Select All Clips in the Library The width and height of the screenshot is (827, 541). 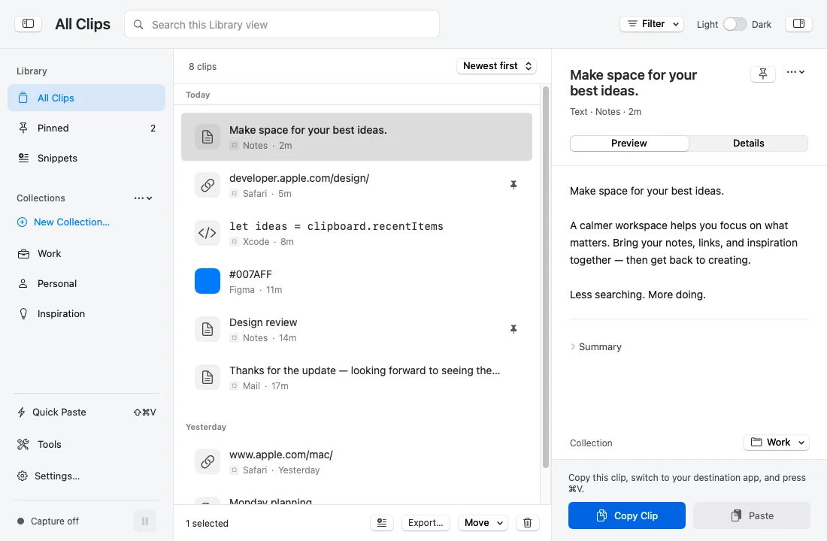(86, 98)
